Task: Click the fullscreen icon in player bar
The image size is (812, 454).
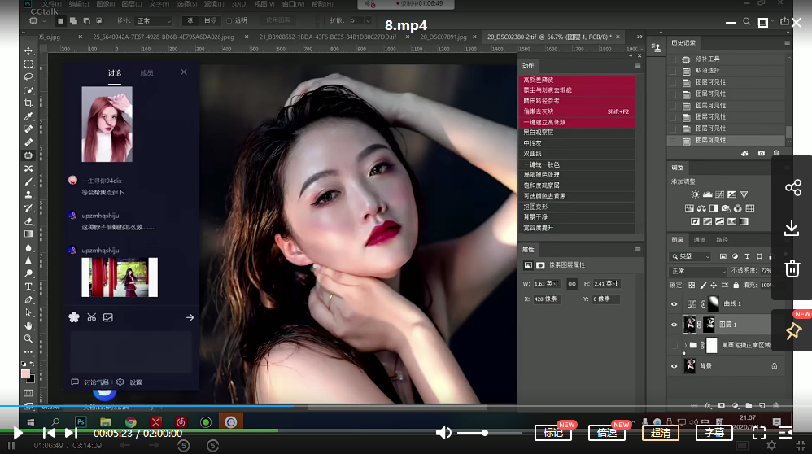Action: point(758,433)
